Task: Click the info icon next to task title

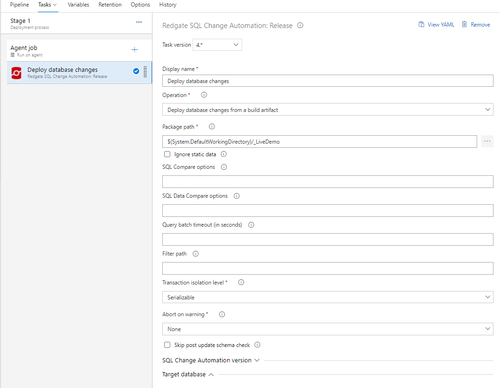Action: tap(300, 25)
